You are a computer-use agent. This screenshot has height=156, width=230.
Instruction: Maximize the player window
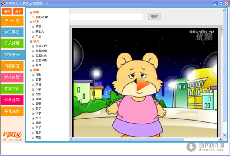click(x=221, y=3)
